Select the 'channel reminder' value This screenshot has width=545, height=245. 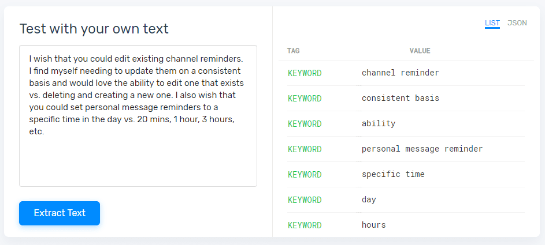pyautogui.click(x=401, y=73)
